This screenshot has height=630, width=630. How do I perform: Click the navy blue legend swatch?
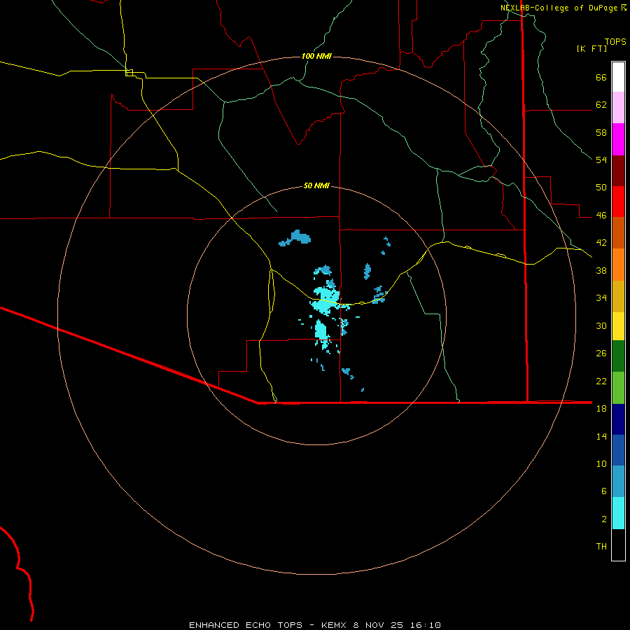[x=618, y=419]
